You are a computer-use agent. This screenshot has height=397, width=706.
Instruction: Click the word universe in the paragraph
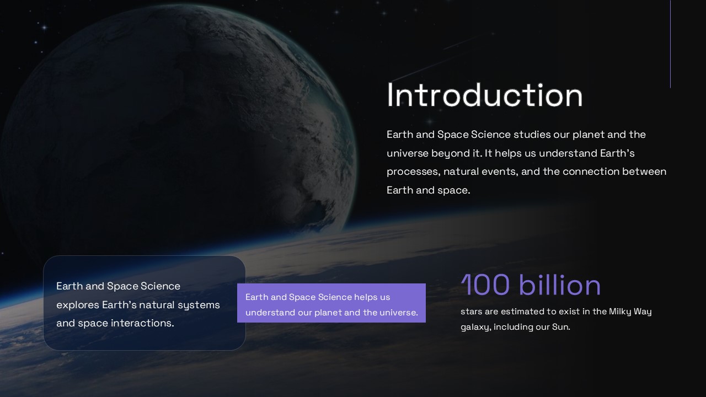point(409,153)
